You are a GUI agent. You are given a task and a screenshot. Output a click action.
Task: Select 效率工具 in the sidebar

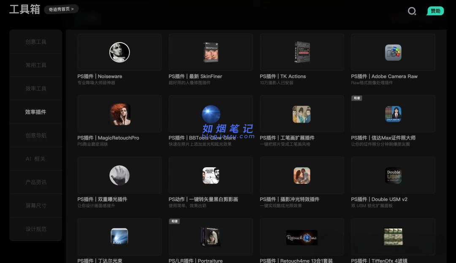tap(36, 89)
